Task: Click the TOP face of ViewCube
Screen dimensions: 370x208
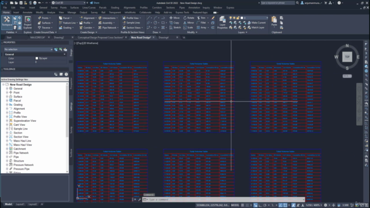Action: 347,57
